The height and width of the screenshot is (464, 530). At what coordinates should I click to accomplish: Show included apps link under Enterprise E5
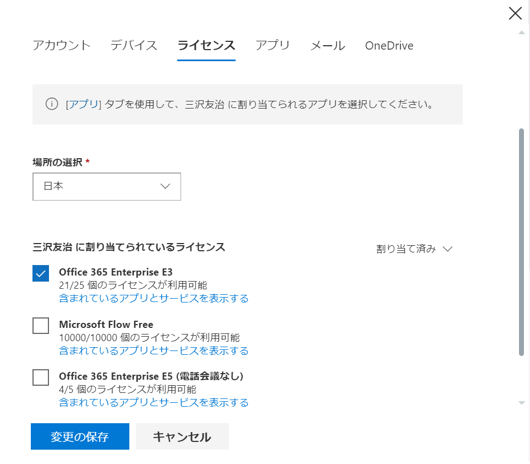coord(154,402)
